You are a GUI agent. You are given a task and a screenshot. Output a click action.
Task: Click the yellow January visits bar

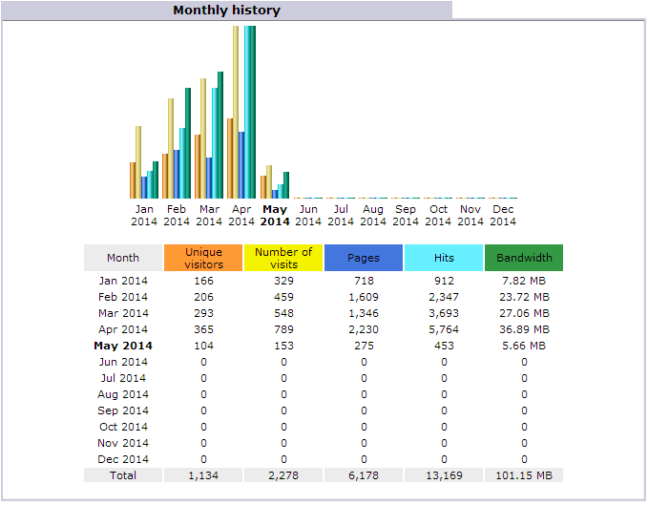[x=138, y=162]
